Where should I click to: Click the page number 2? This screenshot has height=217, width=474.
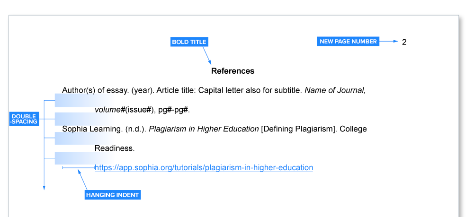(x=404, y=42)
